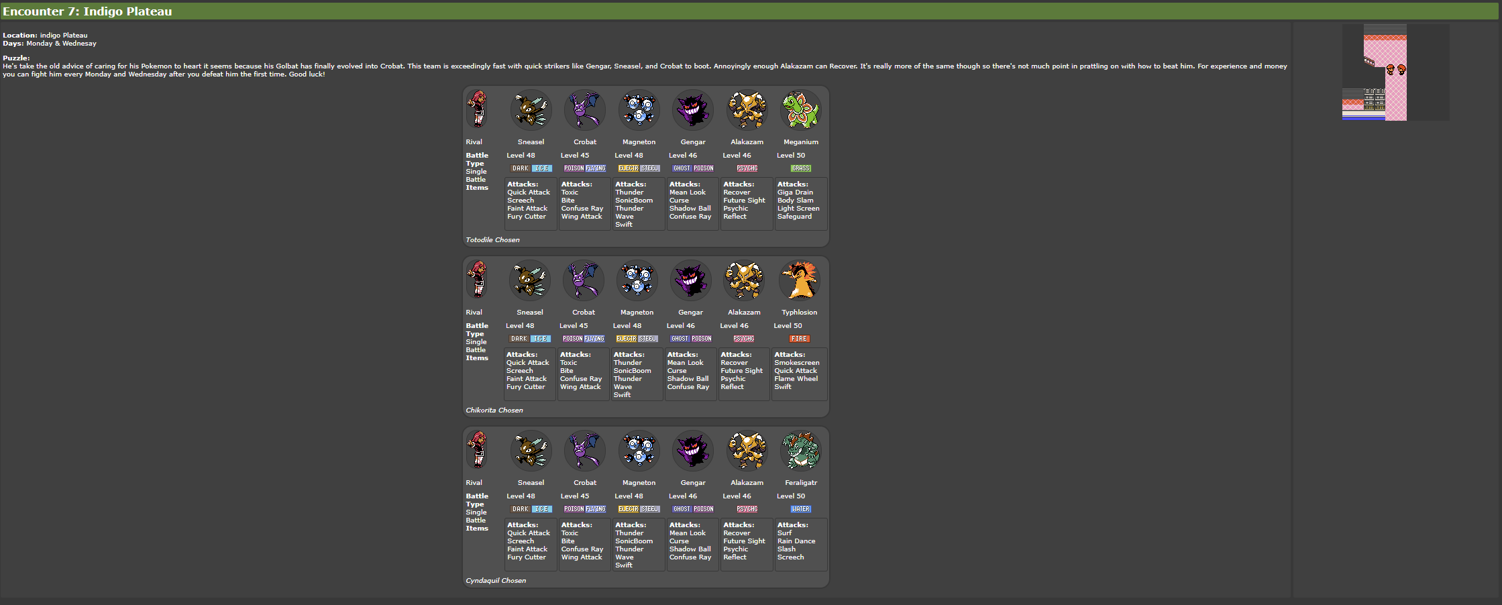1502x605 pixels.
Task: Click the PSYCHIC type badge in Cyndaquil Chosen team
Action: click(x=747, y=509)
